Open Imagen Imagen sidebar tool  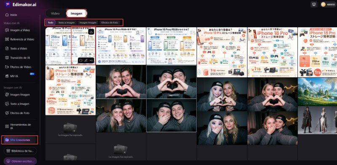point(17,95)
